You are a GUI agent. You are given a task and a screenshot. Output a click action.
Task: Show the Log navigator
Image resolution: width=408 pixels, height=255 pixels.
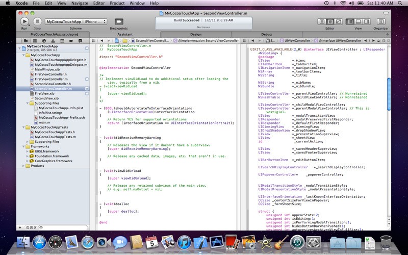point(80,41)
